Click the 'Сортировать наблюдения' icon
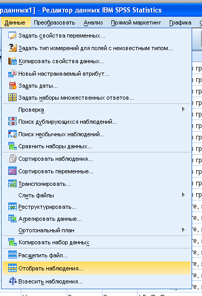 coord(12,159)
